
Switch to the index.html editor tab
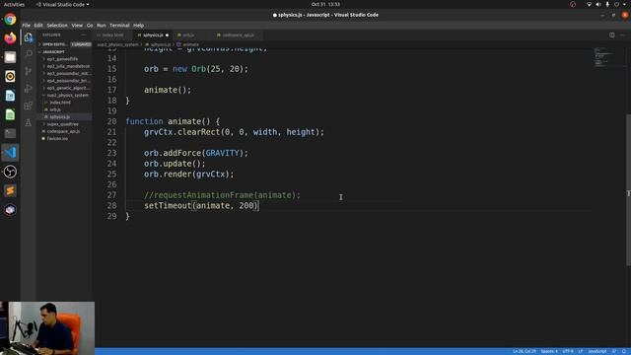pyautogui.click(x=112, y=35)
